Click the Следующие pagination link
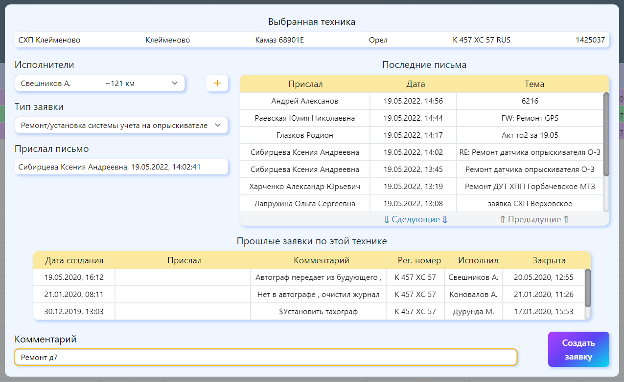 tap(415, 219)
